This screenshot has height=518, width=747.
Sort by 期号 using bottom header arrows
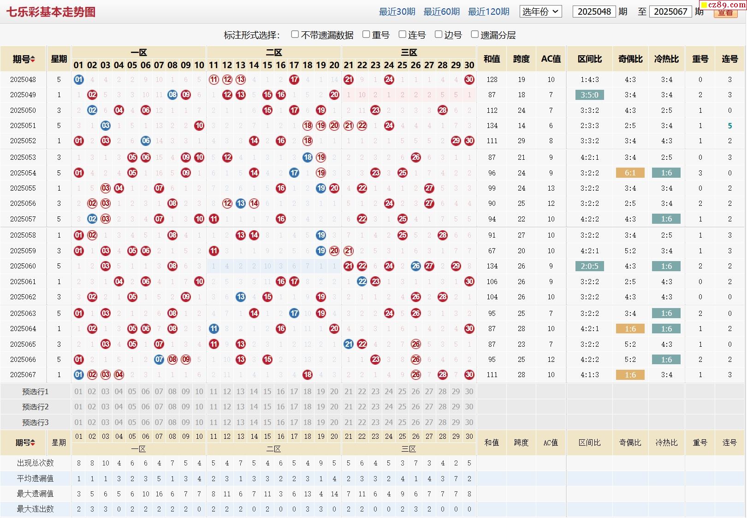pyautogui.click(x=33, y=442)
